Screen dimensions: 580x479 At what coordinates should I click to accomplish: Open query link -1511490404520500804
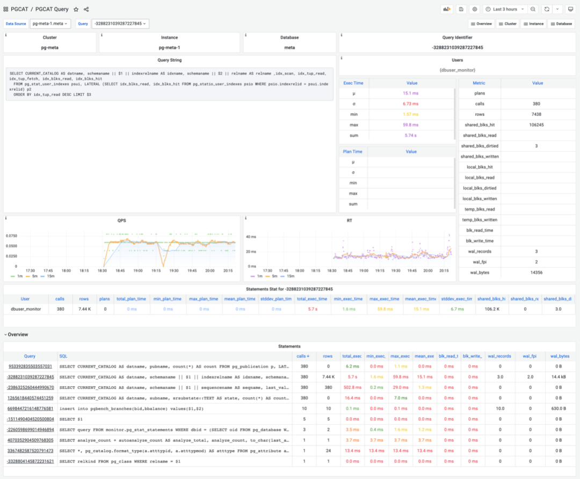pyautogui.click(x=30, y=419)
